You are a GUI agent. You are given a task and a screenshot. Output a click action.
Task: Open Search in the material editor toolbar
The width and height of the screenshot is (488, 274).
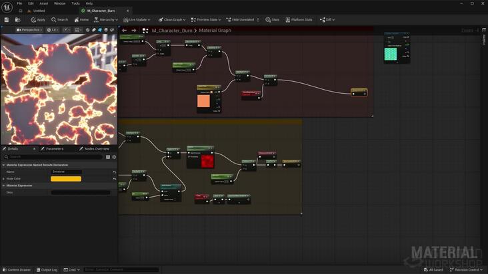pos(60,19)
